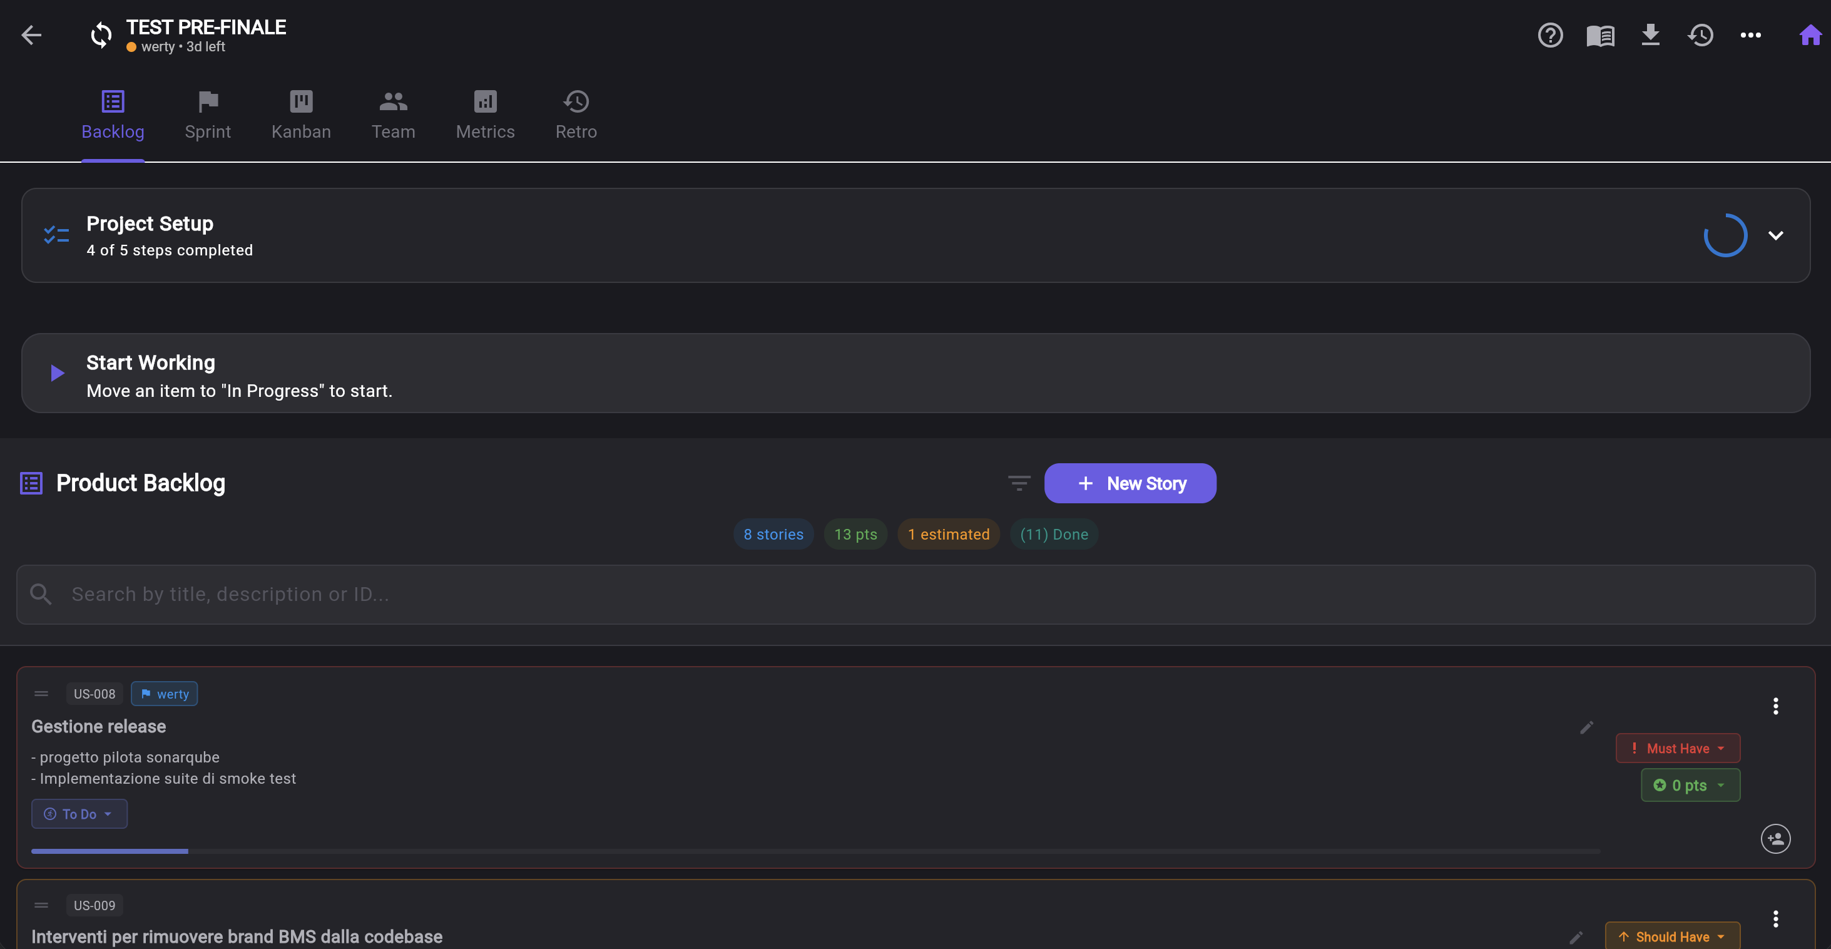This screenshot has height=949, width=1831.
Task: Click the back arrow icon
Action: click(x=31, y=35)
